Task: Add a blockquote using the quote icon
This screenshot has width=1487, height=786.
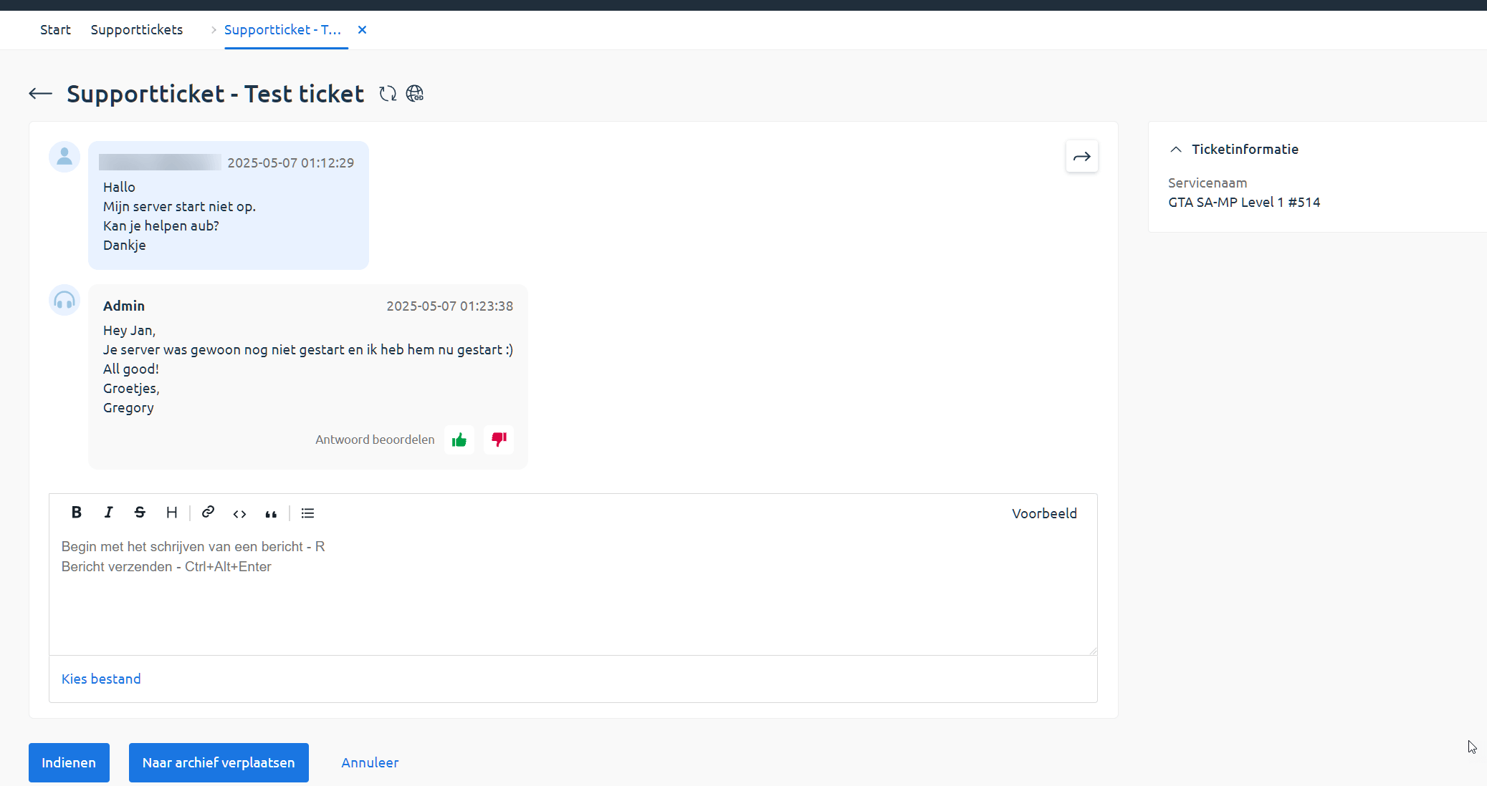Action: (271, 514)
